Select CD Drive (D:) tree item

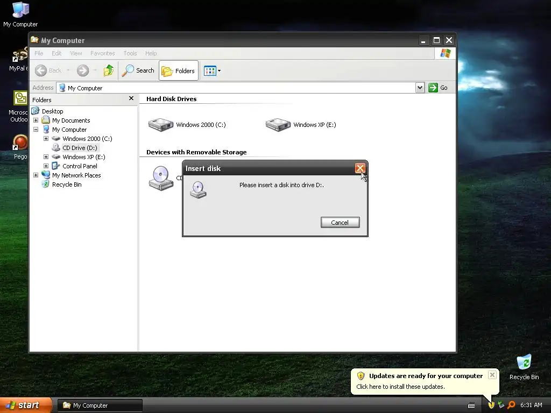click(x=80, y=148)
